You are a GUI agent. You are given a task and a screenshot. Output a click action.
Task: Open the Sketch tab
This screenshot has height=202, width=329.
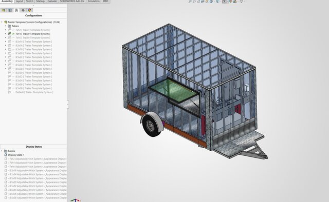(x=30, y=1)
